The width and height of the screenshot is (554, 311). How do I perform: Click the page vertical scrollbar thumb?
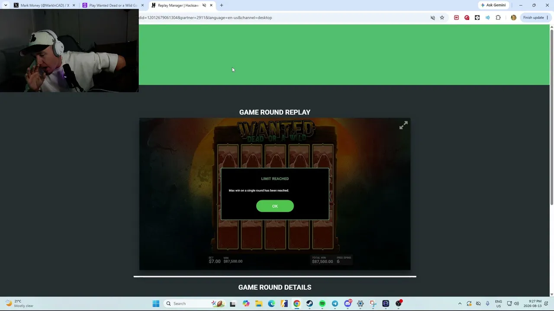tap(551, 117)
